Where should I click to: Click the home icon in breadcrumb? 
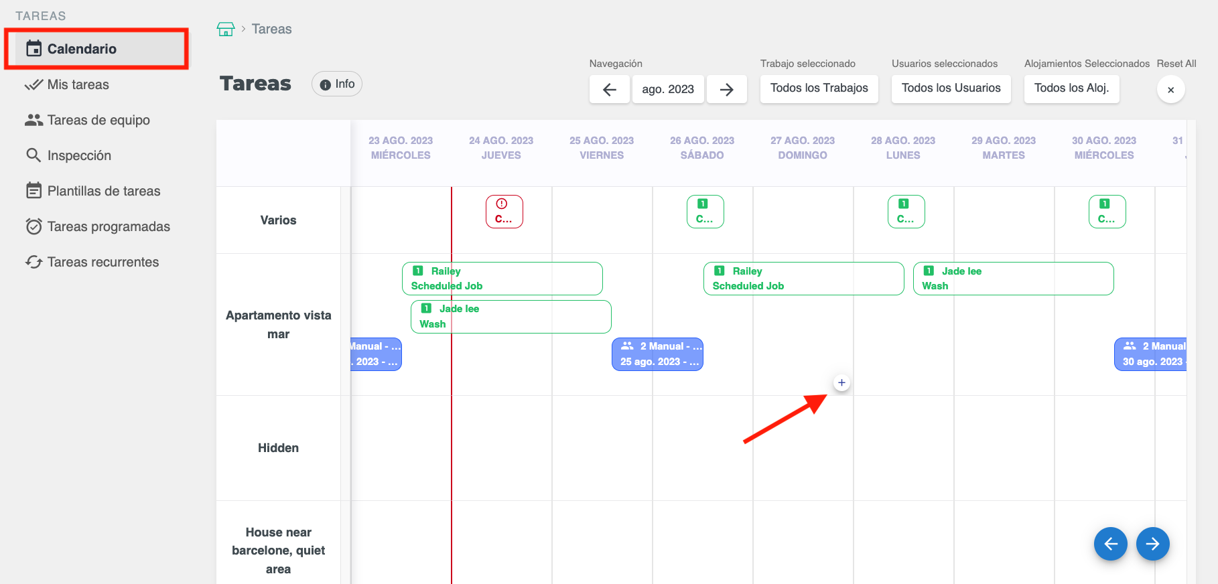226,29
